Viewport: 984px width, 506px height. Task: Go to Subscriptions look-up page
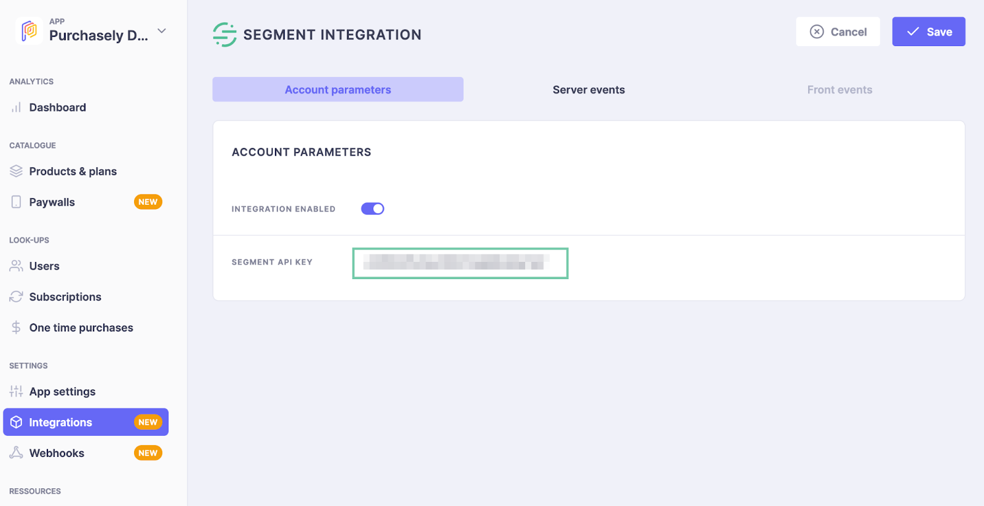tap(65, 297)
